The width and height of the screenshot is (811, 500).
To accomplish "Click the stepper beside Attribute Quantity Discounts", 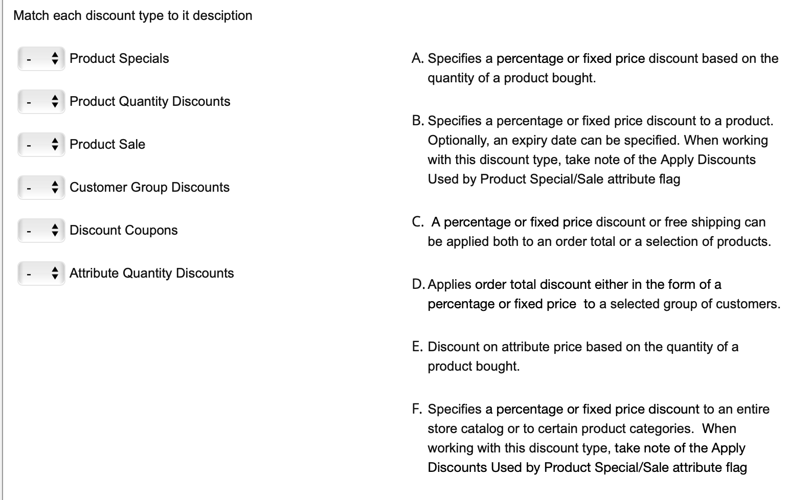I will [x=55, y=273].
